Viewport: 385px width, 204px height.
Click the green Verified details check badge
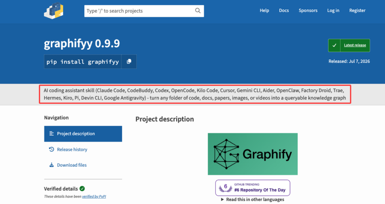click(82, 189)
